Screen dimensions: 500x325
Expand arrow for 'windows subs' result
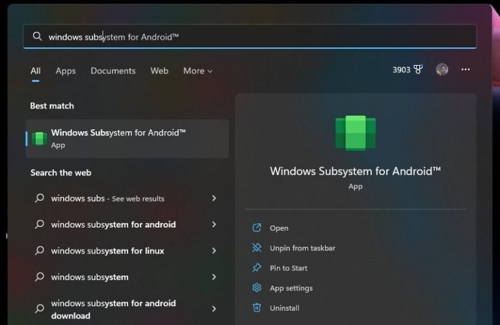click(214, 198)
